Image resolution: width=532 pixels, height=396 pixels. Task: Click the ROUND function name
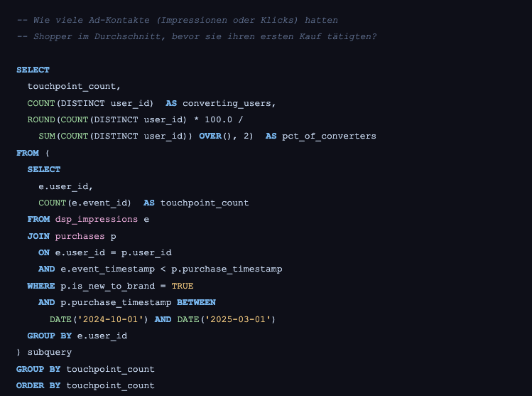pos(41,119)
